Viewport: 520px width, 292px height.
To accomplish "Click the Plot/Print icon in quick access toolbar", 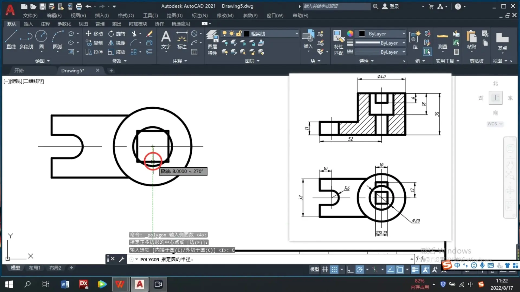I will 79,6.
